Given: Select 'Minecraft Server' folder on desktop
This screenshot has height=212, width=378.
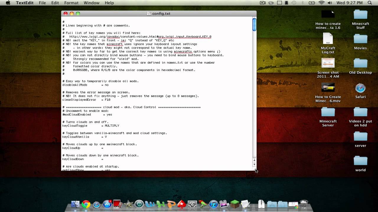Looking at the screenshot, I should pos(328,117).
